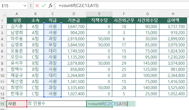Click header cell 성명
Screen dimensions: 189x110
(17, 21)
